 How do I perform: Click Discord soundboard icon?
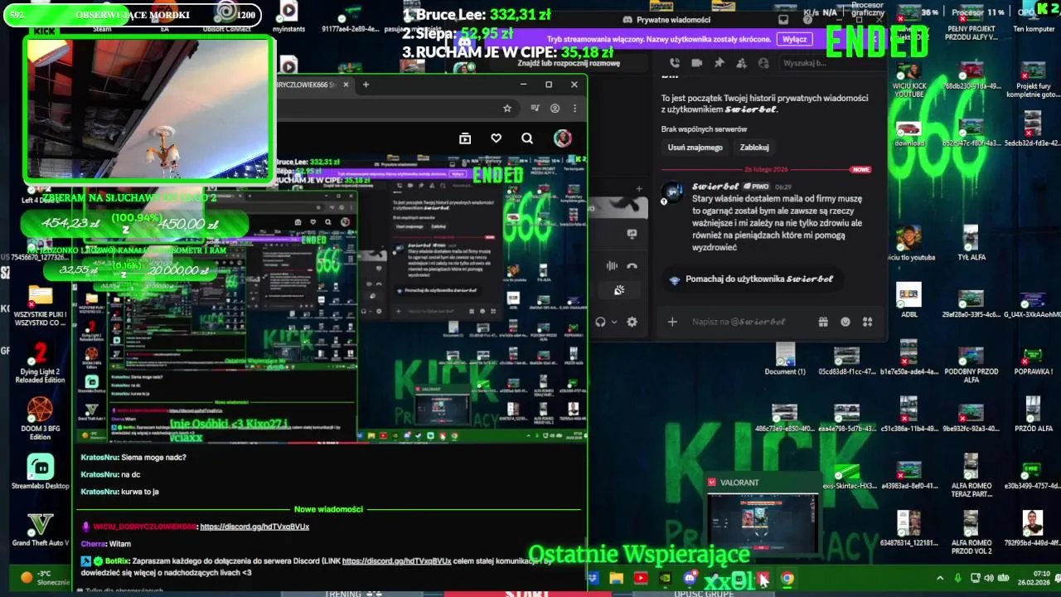618,290
